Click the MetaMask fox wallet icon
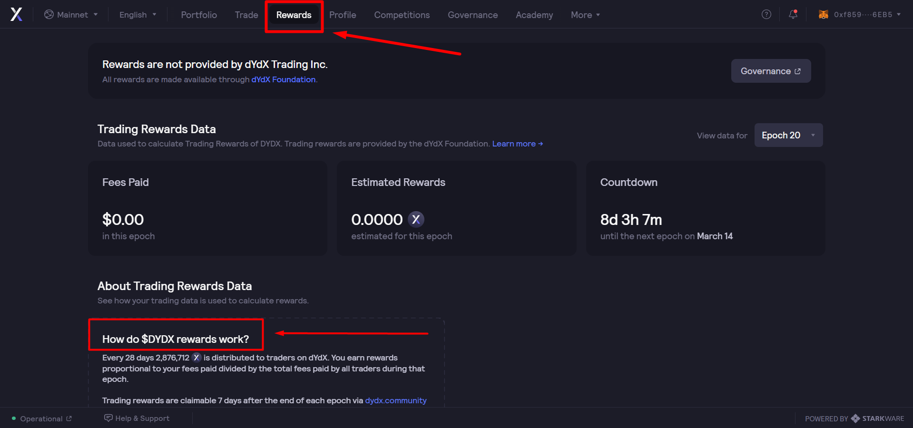 pyautogui.click(x=823, y=14)
